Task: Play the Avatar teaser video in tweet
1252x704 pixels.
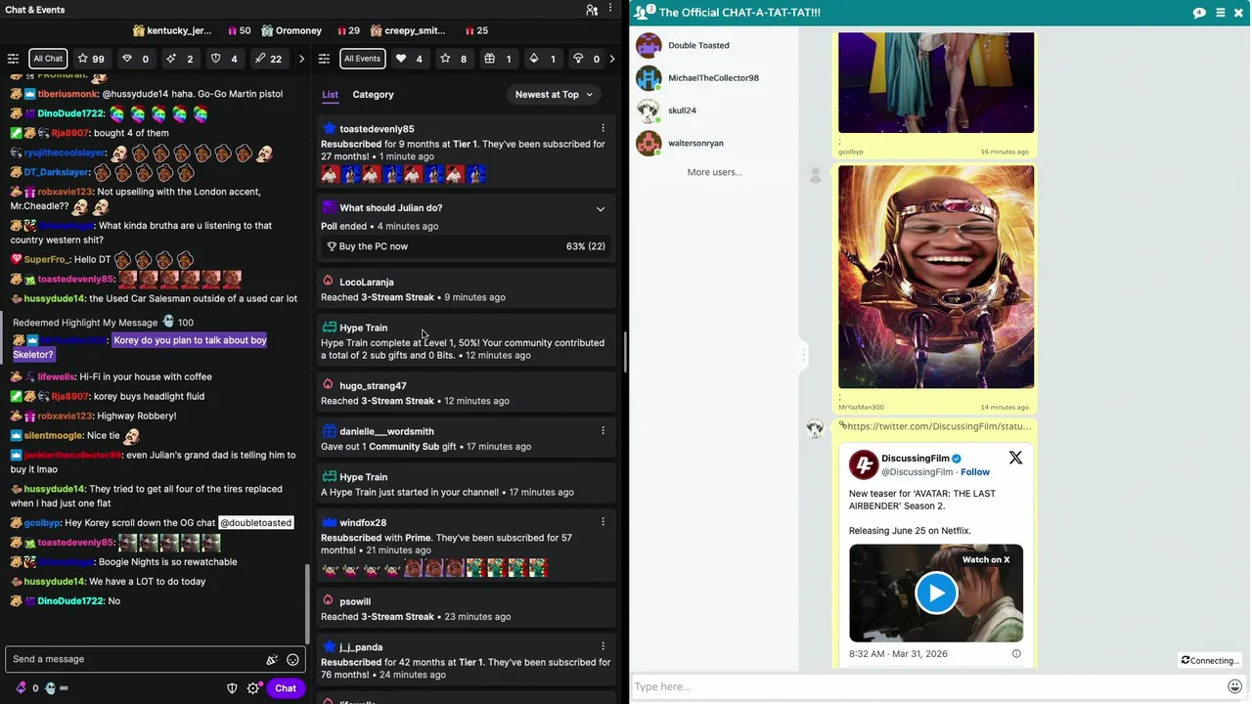Action: coord(936,594)
